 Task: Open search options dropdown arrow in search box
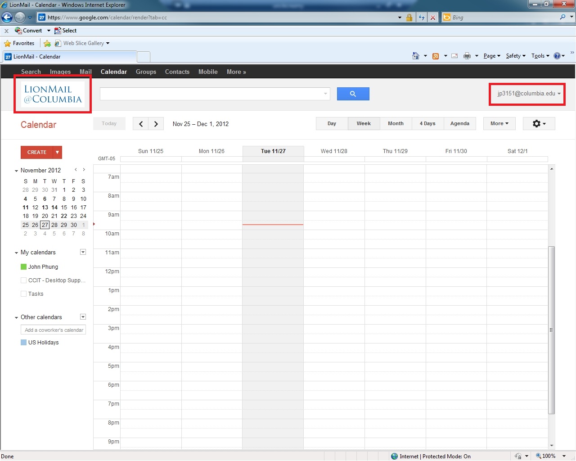click(x=325, y=94)
